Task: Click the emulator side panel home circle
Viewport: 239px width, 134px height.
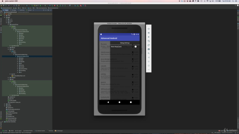Action: point(149,61)
